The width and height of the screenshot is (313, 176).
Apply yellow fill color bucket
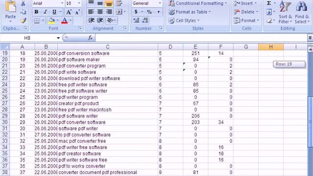(x=51, y=21)
